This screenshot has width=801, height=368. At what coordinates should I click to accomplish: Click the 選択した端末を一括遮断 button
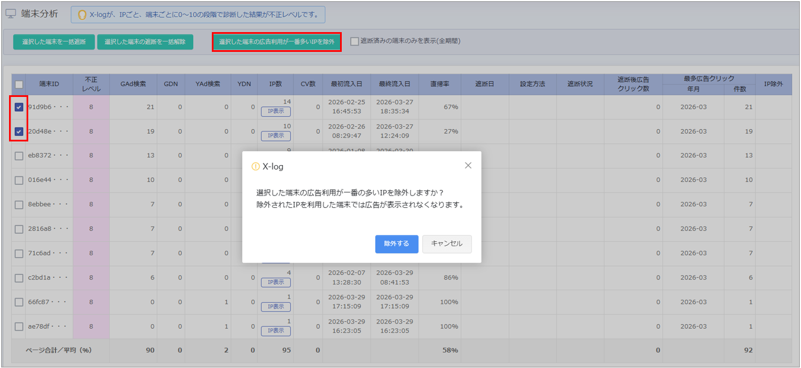tap(54, 42)
